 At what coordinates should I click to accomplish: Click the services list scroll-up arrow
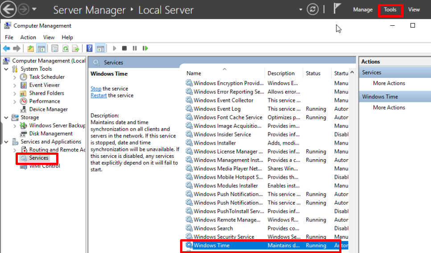pyautogui.click(x=352, y=73)
